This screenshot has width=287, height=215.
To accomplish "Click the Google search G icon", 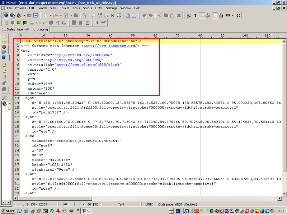I will [64, 23].
